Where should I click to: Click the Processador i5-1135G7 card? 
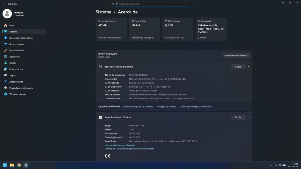[x=211, y=29]
